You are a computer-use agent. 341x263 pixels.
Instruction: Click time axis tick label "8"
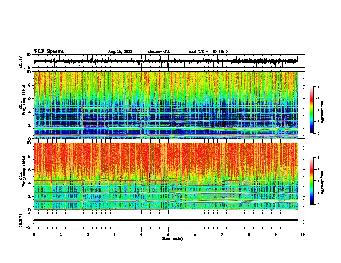(249, 235)
